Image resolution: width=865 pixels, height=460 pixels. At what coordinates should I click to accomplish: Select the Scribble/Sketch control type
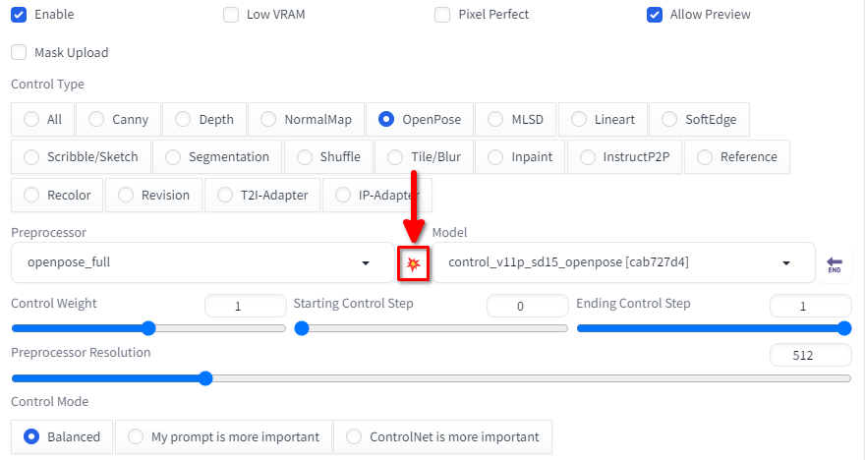(81, 156)
